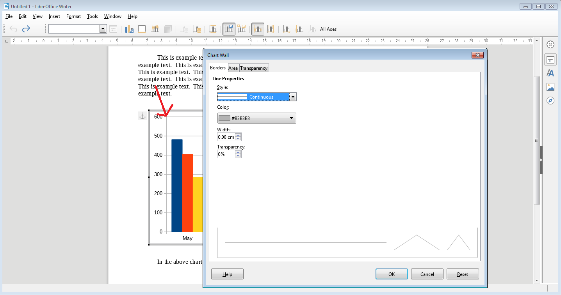Switch to the Transparency tab

point(254,68)
